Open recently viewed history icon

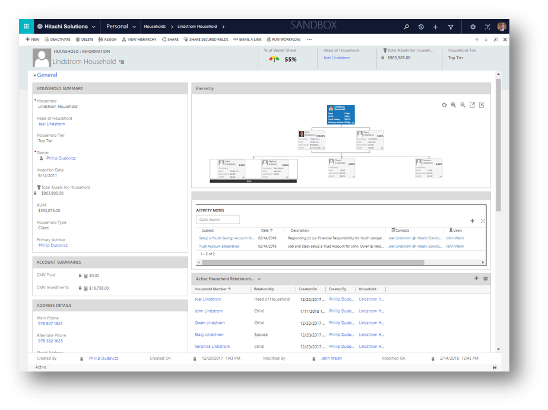click(x=421, y=27)
